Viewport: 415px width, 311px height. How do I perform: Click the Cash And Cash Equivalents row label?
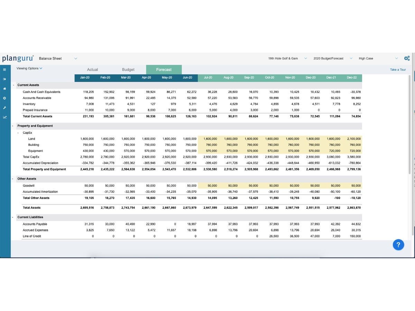[x=41, y=92]
